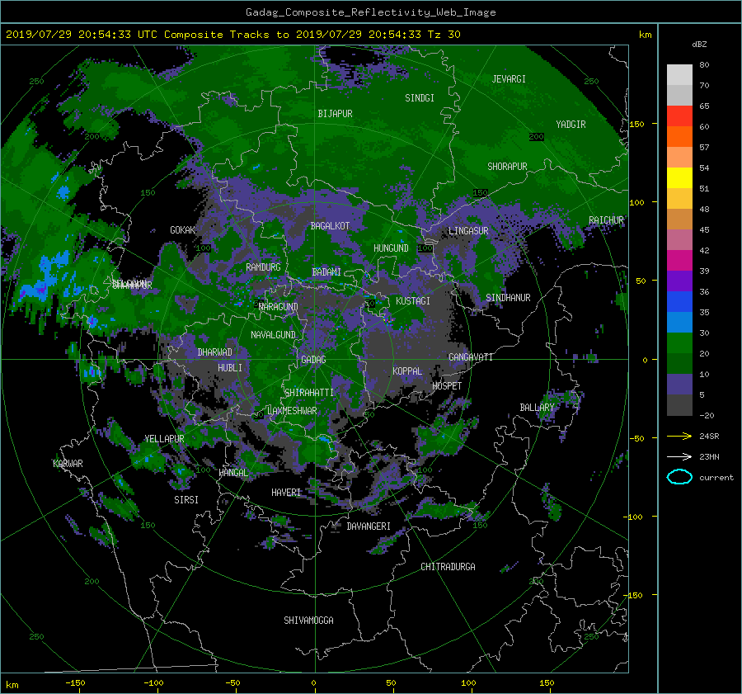
Task: Click the -150 bottom axis tick label
Action: [x=75, y=683]
